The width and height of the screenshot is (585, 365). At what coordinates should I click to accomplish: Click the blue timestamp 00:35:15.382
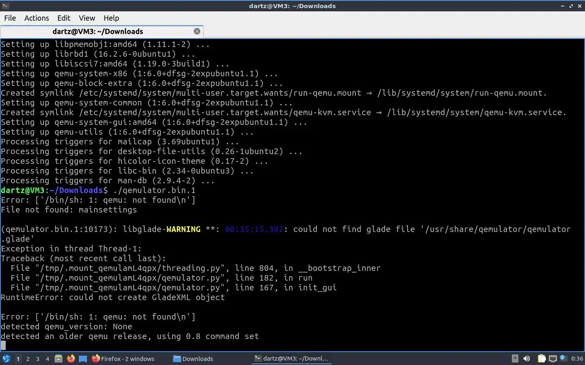254,229
